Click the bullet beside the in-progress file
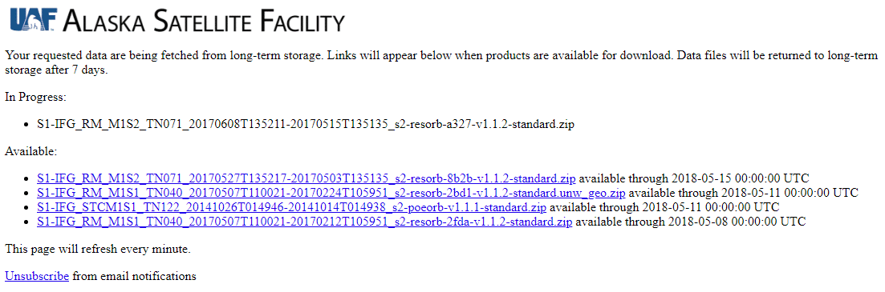885x292 pixels. (26, 125)
